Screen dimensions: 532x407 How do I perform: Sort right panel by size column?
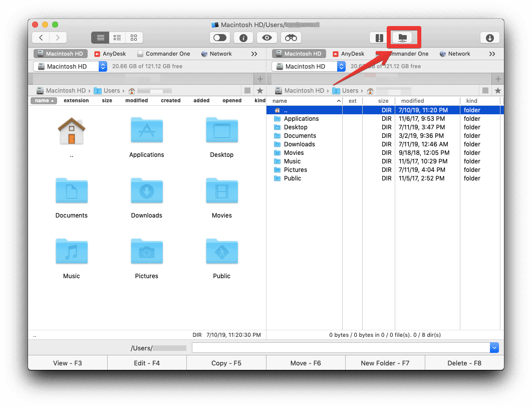383,101
